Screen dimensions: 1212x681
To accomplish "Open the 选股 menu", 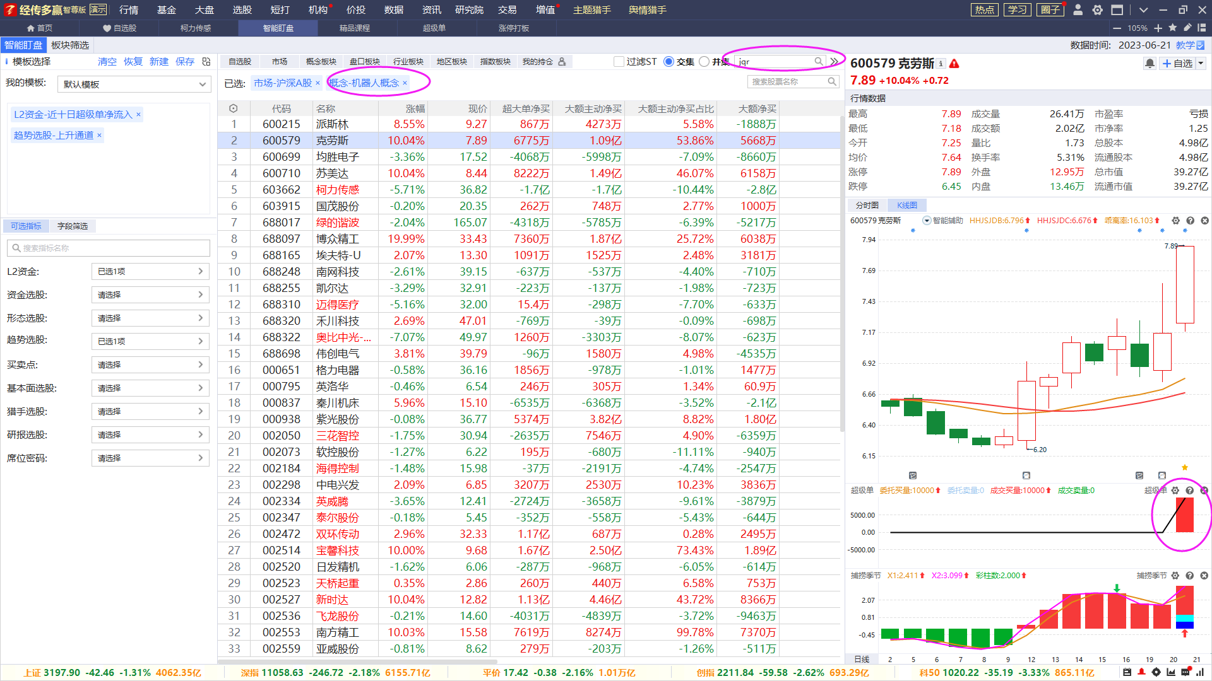I will (x=242, y=9).
